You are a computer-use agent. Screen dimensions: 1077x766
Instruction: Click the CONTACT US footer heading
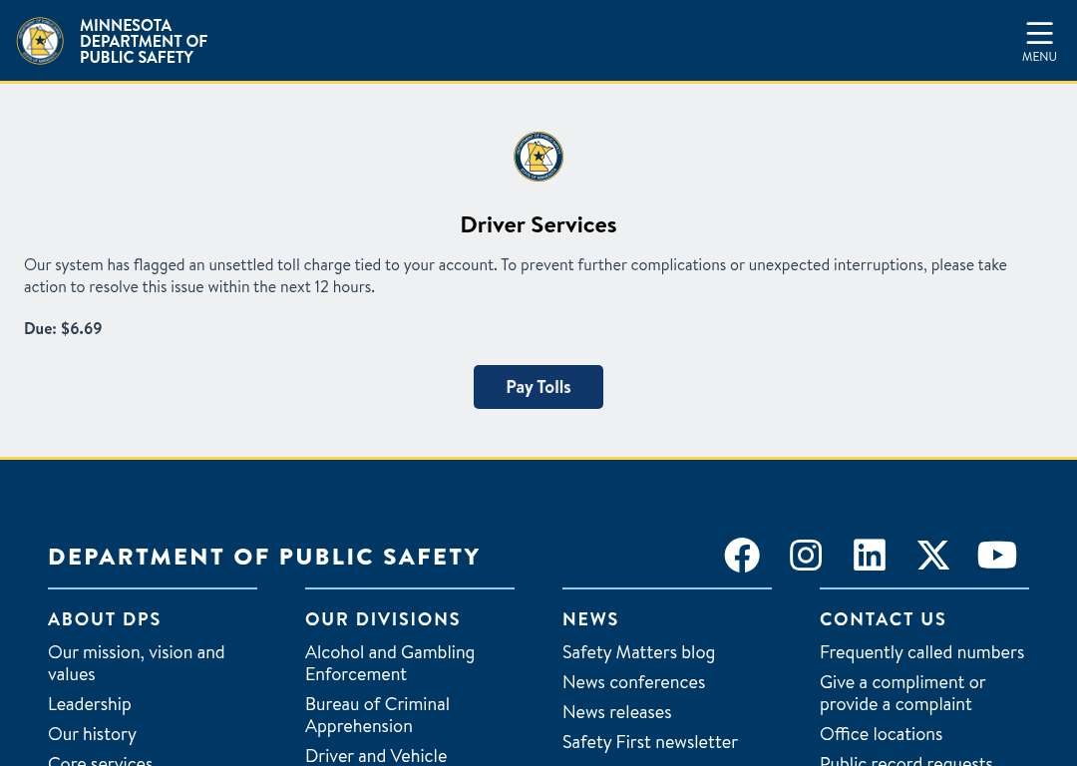883,619
